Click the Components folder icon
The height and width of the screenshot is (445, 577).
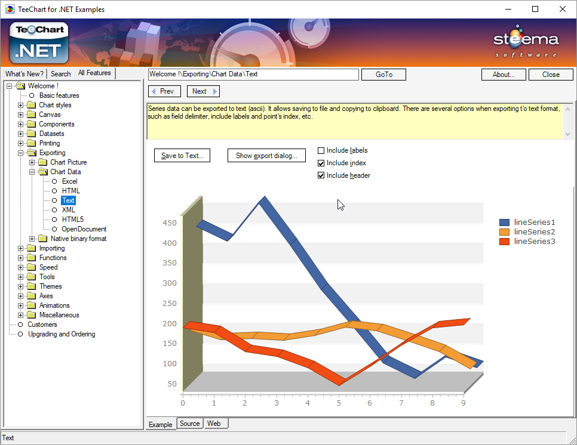click(x=31, y=124)
